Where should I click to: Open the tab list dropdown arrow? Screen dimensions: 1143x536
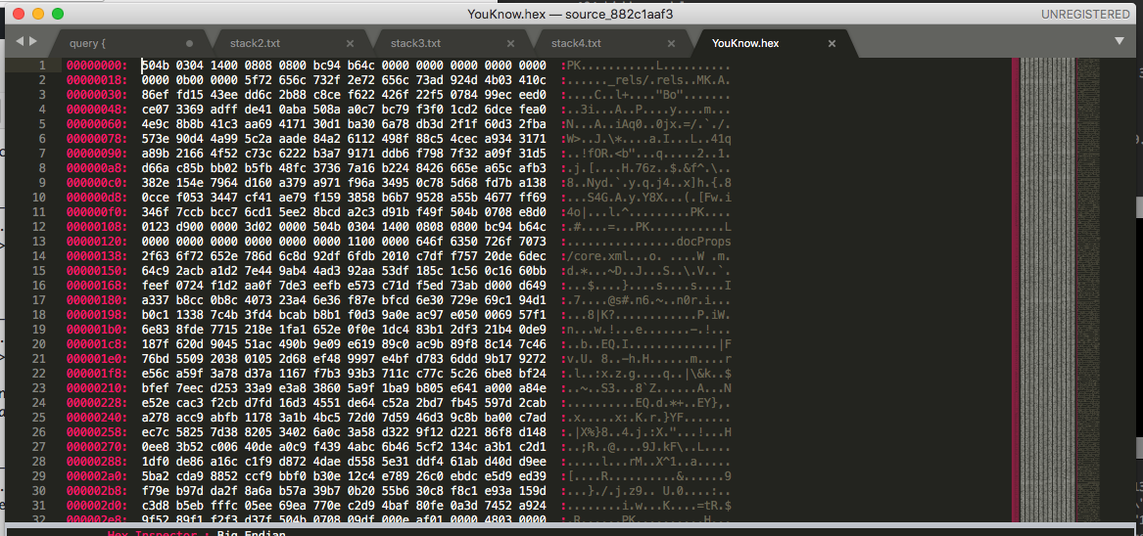click(x=1119, y=41)
